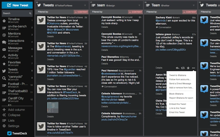Viewport: 220px width, 137px height.
Task: Click more options dots on tatiana tweet
Action: 194,68
